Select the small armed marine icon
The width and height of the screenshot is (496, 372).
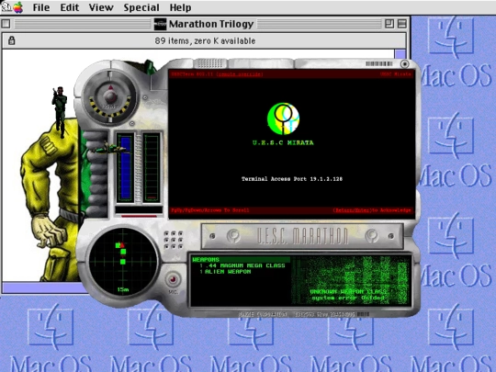[60, 112]
